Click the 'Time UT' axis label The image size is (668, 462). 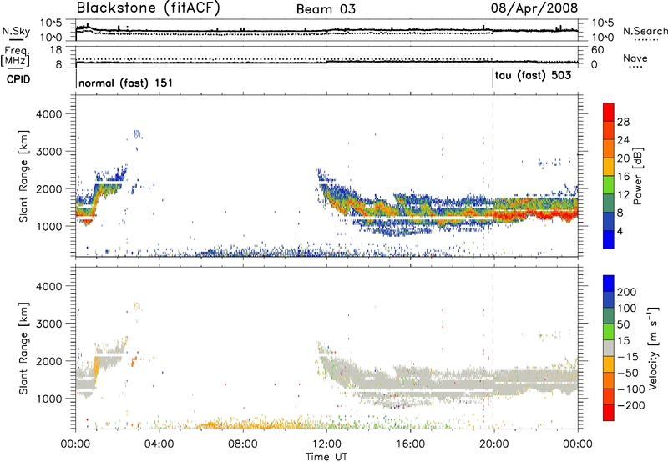[326, 457]
